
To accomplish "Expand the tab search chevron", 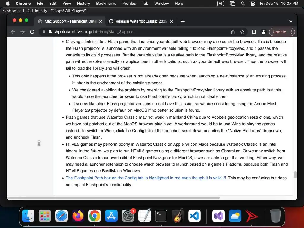I will coord(291,21).
